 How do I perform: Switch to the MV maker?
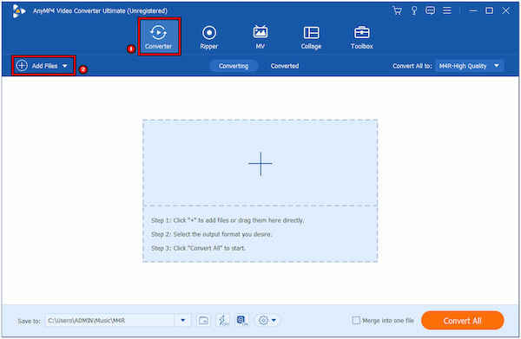point(260,37)
